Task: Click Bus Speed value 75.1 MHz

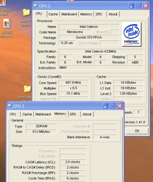Action: [73, 93]
